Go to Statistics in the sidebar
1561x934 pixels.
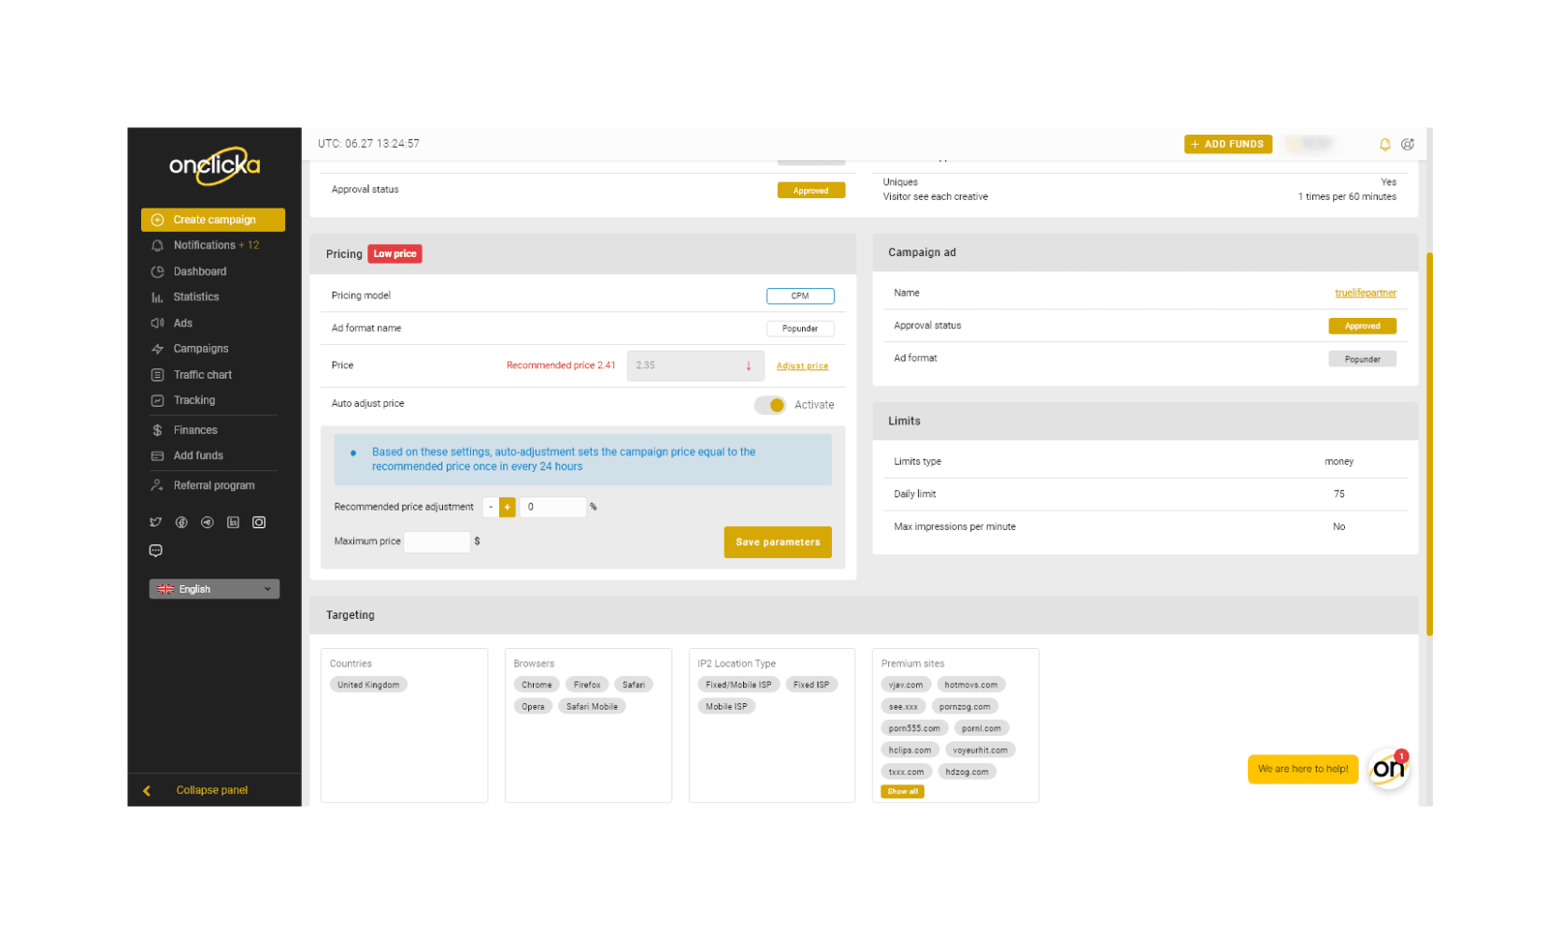pyautogui.click(x=195, y=297)
